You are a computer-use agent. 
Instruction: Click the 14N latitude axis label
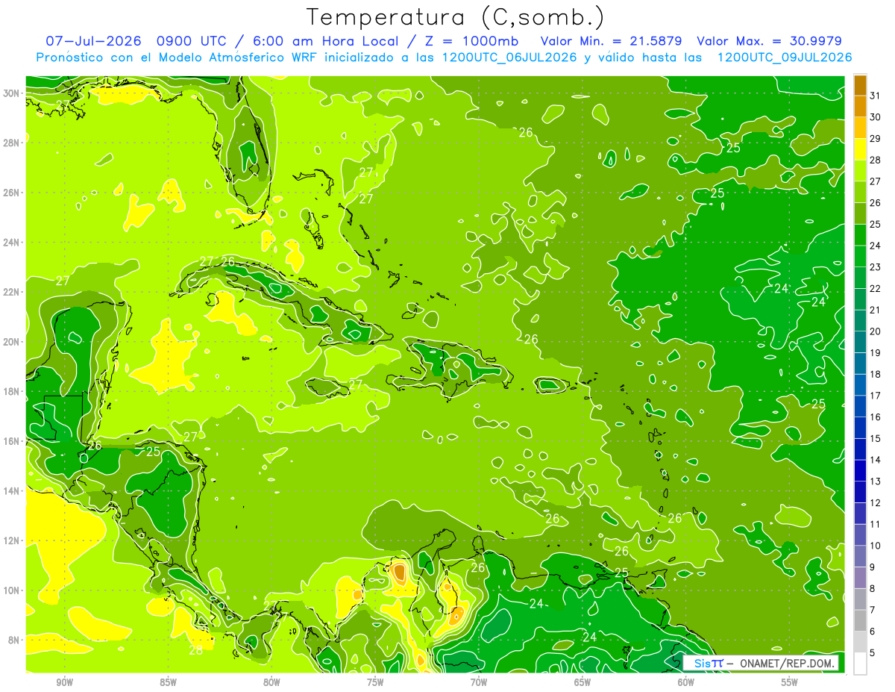(x=13, y=490)
